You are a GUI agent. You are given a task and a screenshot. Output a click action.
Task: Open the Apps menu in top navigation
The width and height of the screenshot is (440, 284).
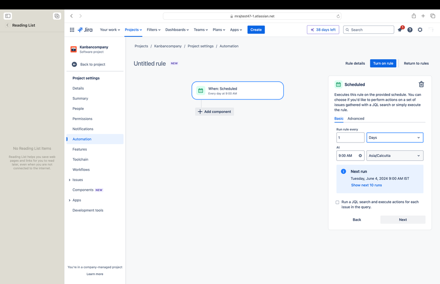236,30
